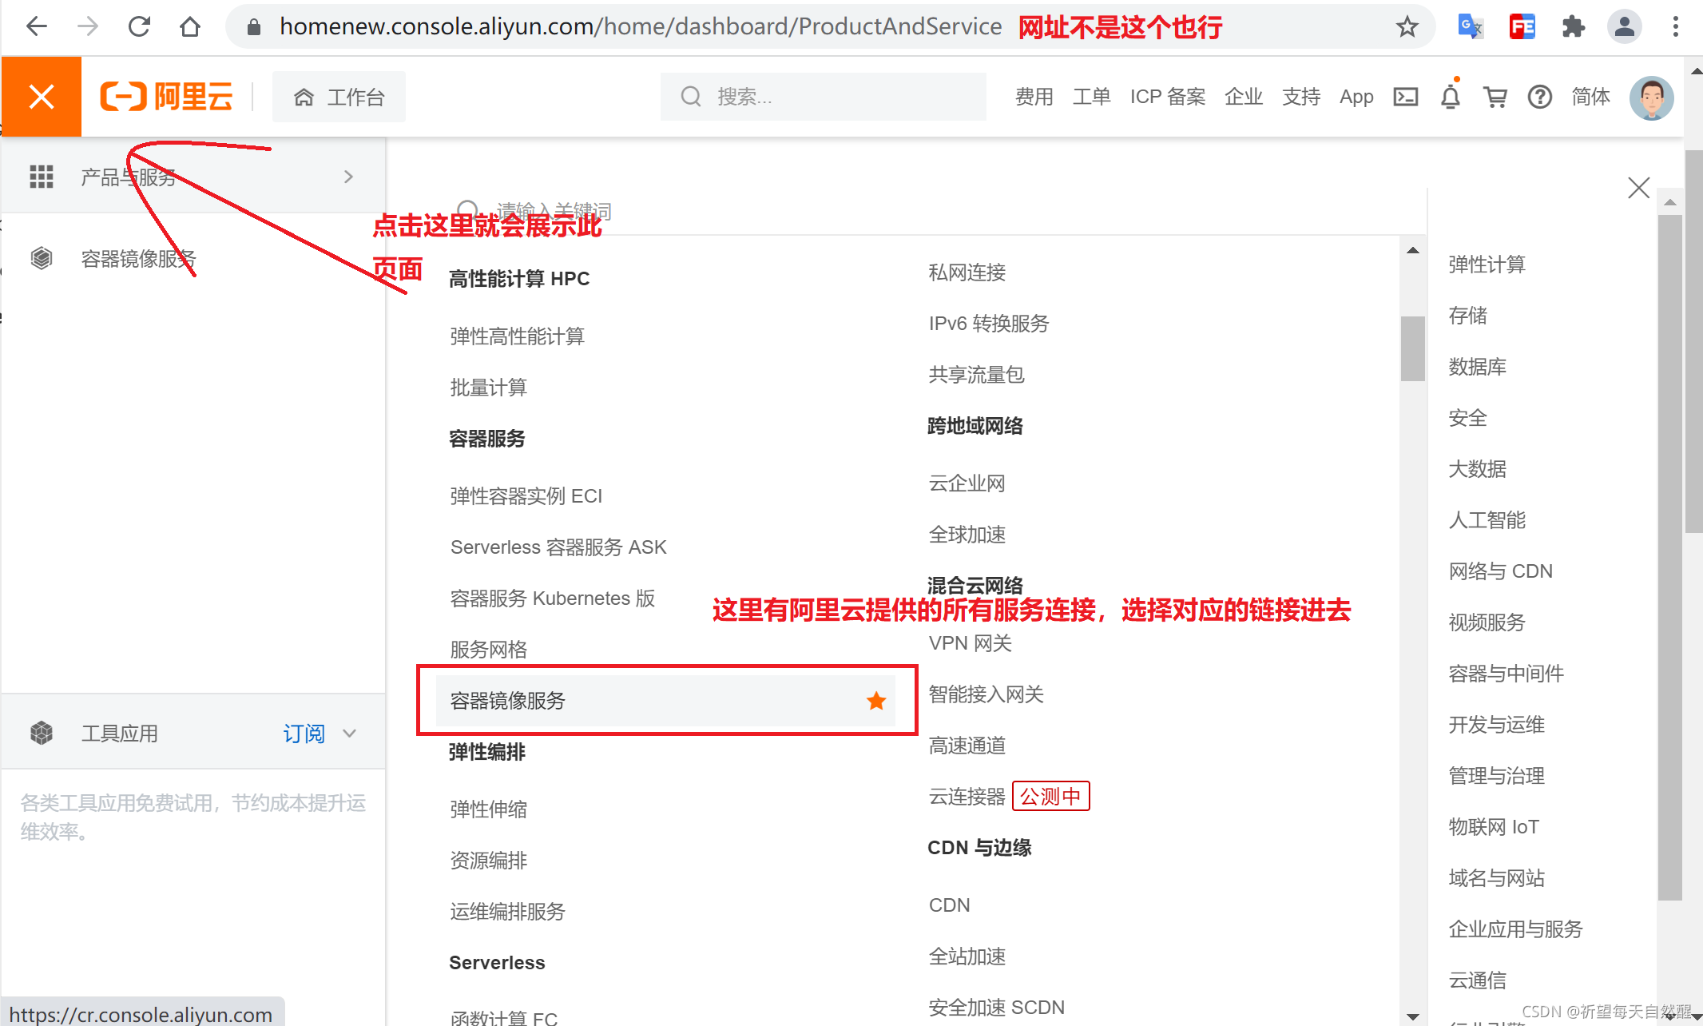Viewport: 1703px width, 1026px height.
Task: Expand the 工具应用 dropdown chevron
Action: (349, 733)
